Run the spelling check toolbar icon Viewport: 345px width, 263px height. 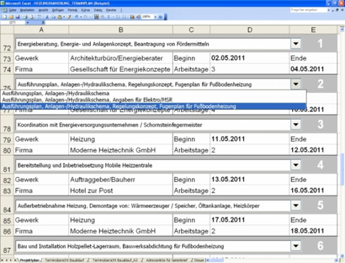[39, 17]
